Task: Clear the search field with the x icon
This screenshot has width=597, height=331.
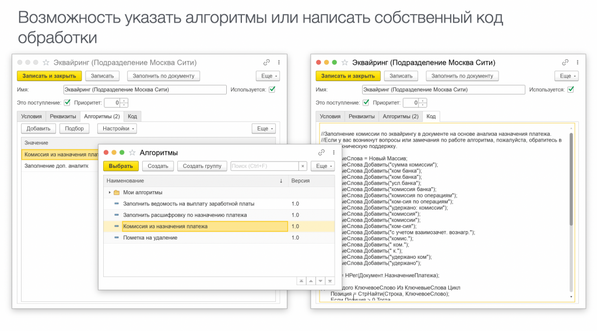Action: tap(303, 166)
